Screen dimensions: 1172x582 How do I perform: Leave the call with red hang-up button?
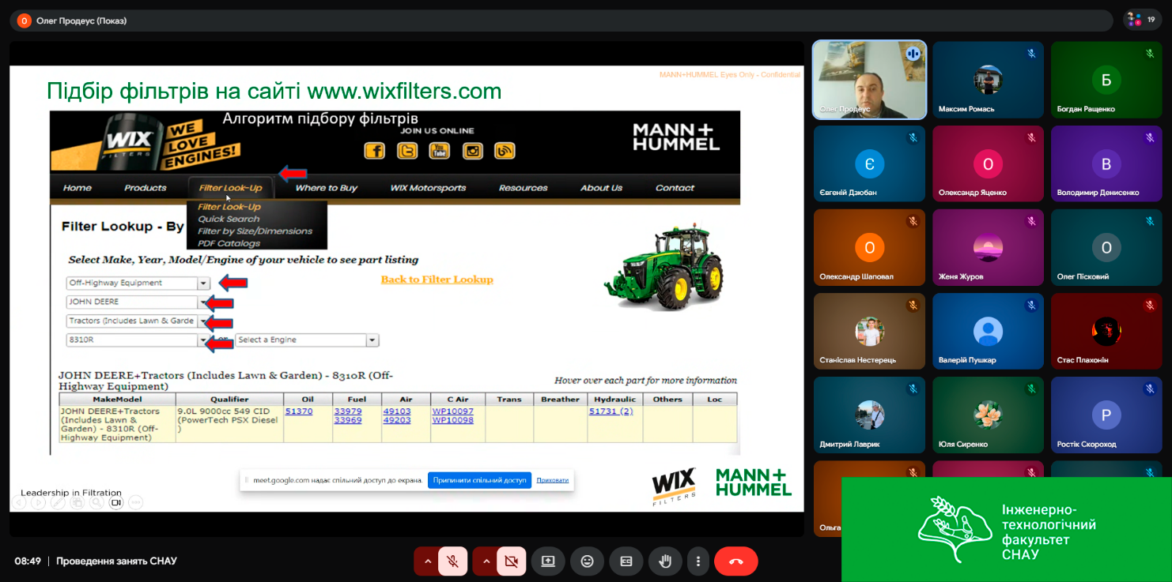(735, 561)
